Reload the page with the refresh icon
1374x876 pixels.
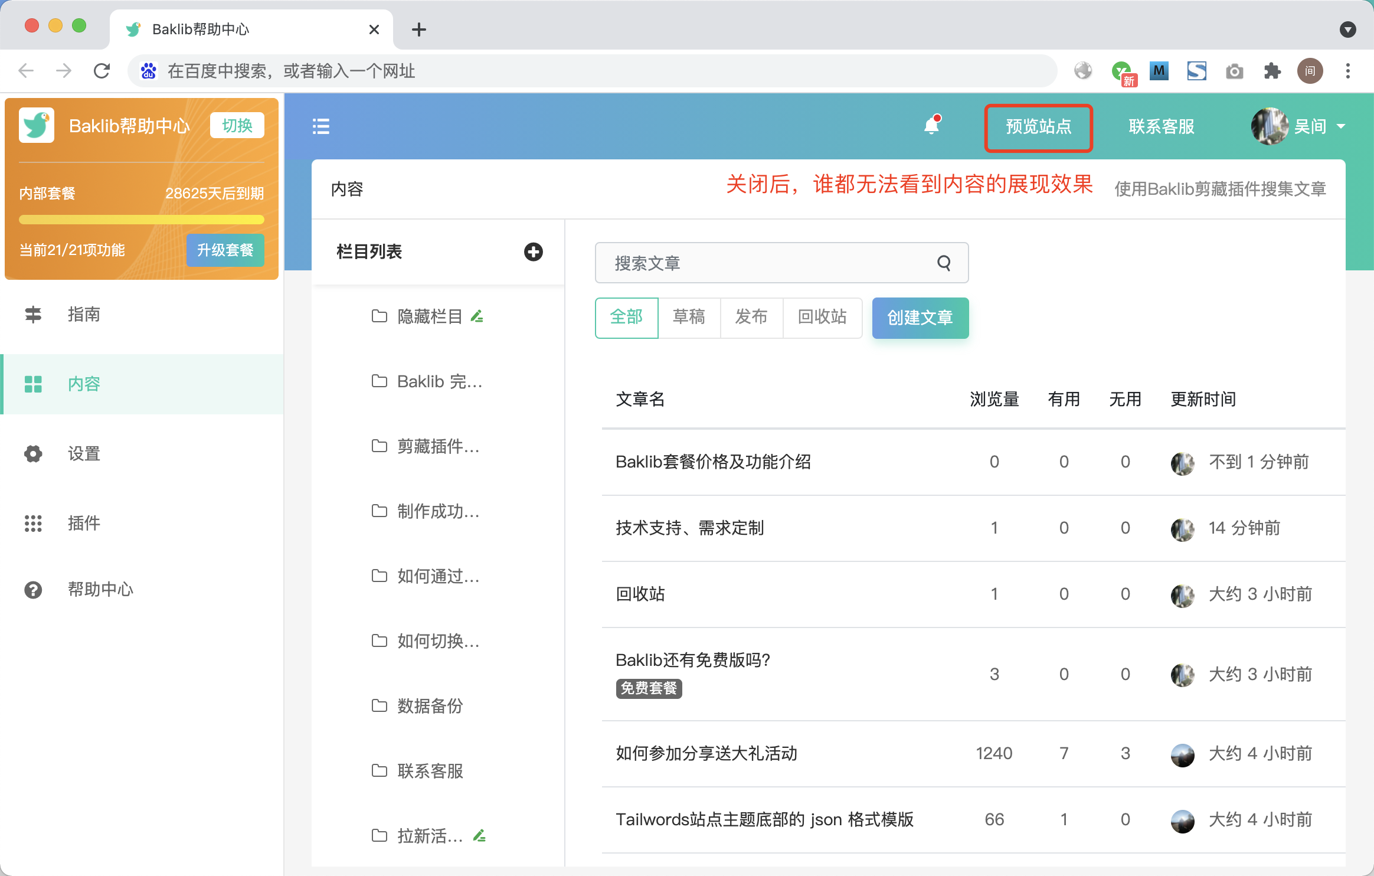(x=102, y=71)
